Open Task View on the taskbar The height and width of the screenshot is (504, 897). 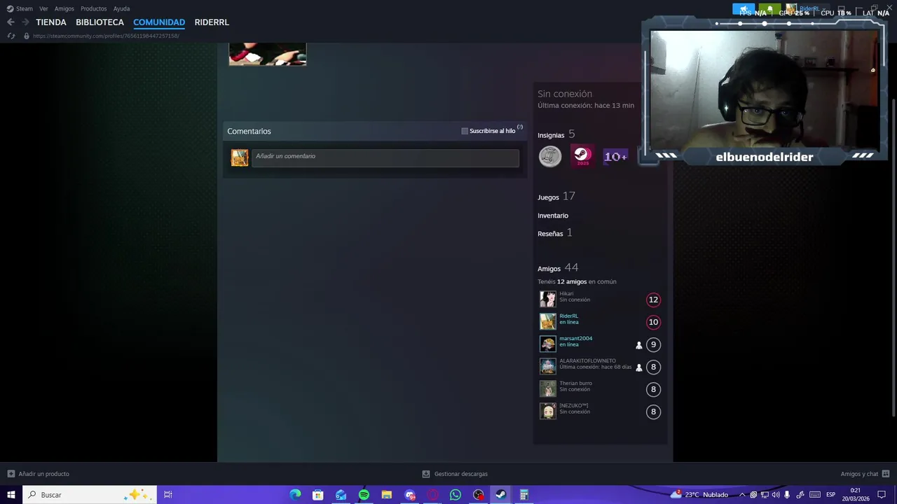[168, 495]
